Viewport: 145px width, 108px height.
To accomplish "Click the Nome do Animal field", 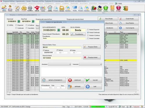I will 62,58.
